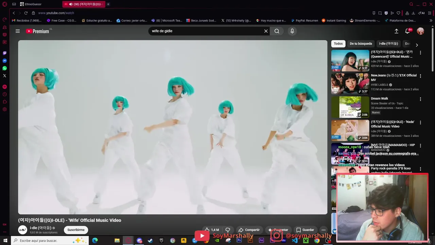
Task: Open the Opera menu logo
Action: pos(5,4)
